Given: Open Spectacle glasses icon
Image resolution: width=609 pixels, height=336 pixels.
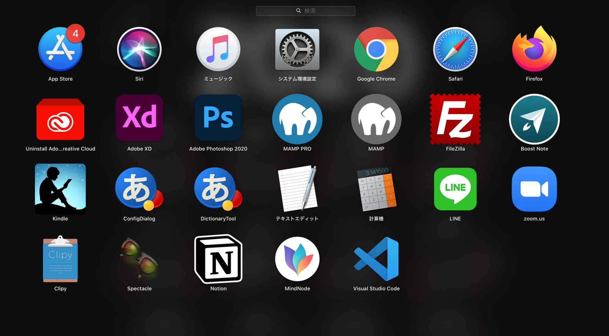Looking at the screenshot, I should 139,258.
